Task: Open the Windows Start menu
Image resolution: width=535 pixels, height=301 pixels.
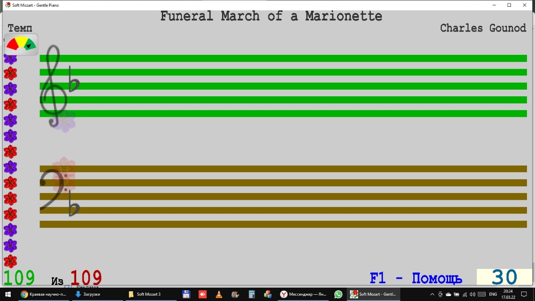Action: coord(8,294)
